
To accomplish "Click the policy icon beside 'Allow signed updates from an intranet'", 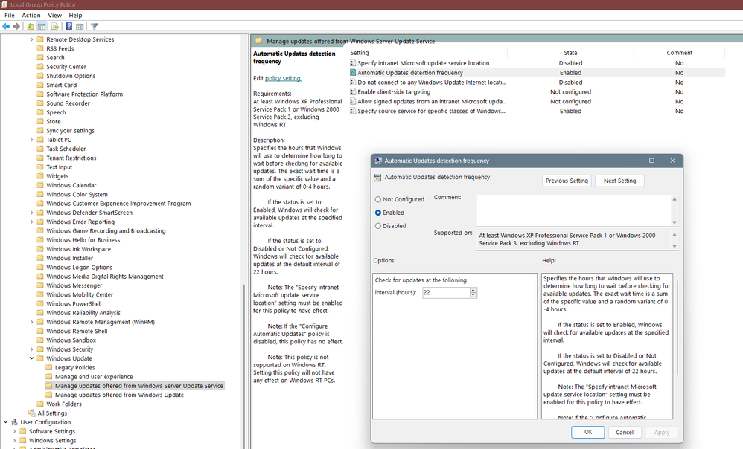I will click(353, 101).
